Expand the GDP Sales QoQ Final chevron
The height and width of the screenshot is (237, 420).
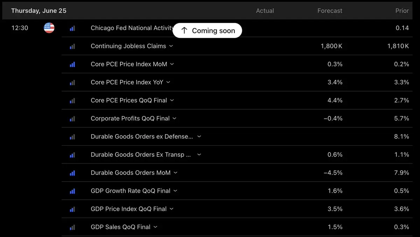[155, 227]
